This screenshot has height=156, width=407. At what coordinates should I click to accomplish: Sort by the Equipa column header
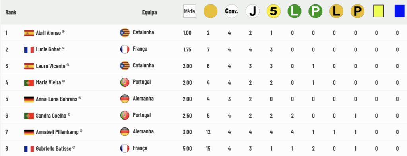coord(149,12)
